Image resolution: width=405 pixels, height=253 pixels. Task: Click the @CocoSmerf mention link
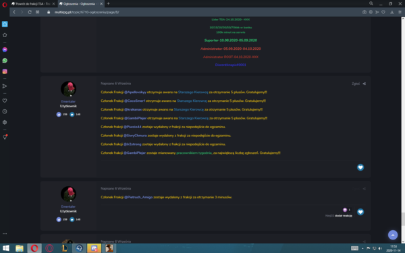[x=134, y=101]
